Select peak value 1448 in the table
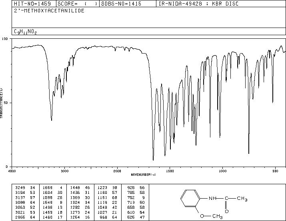This screenshot has height=221, width=286. coord(75,188)
